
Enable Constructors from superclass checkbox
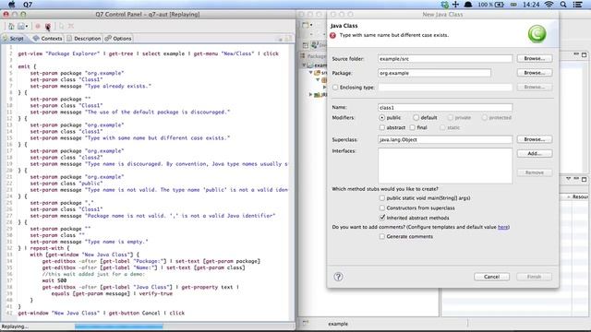tap(381, 207)
